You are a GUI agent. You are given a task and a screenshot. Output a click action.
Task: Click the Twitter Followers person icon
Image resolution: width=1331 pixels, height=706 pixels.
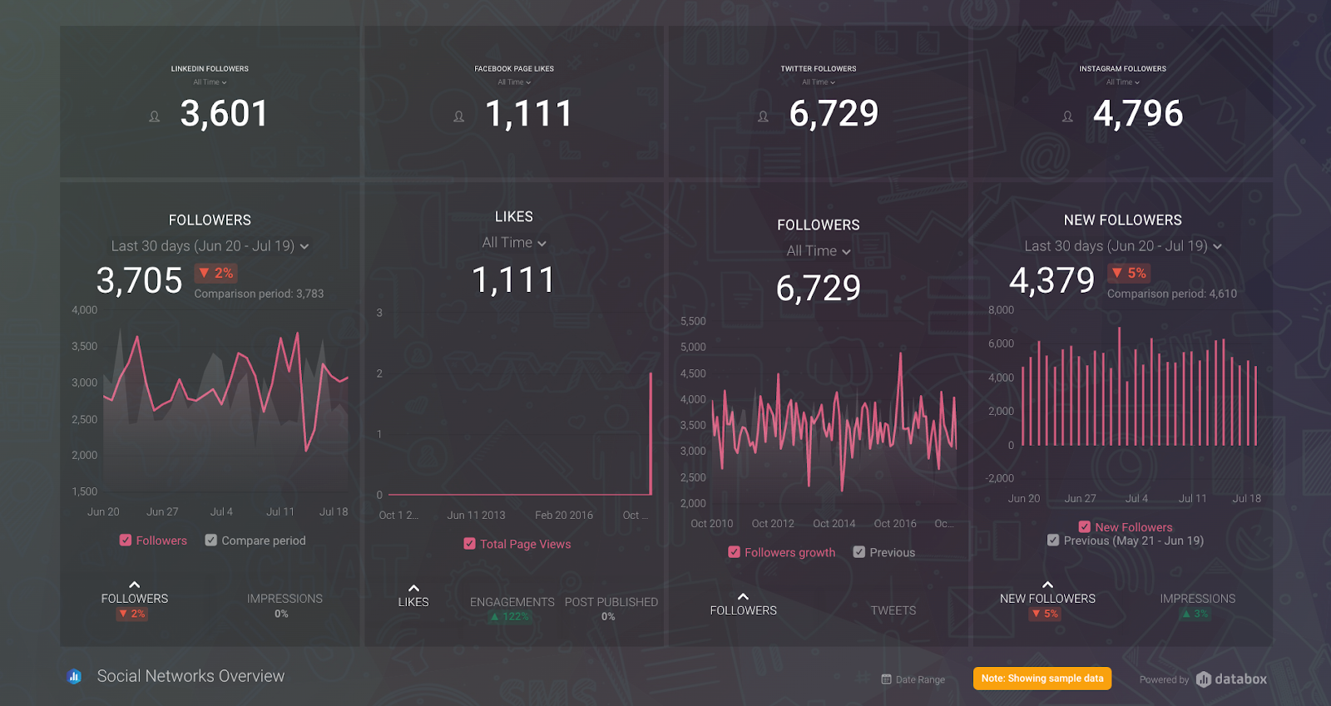[x=763, y=116]
